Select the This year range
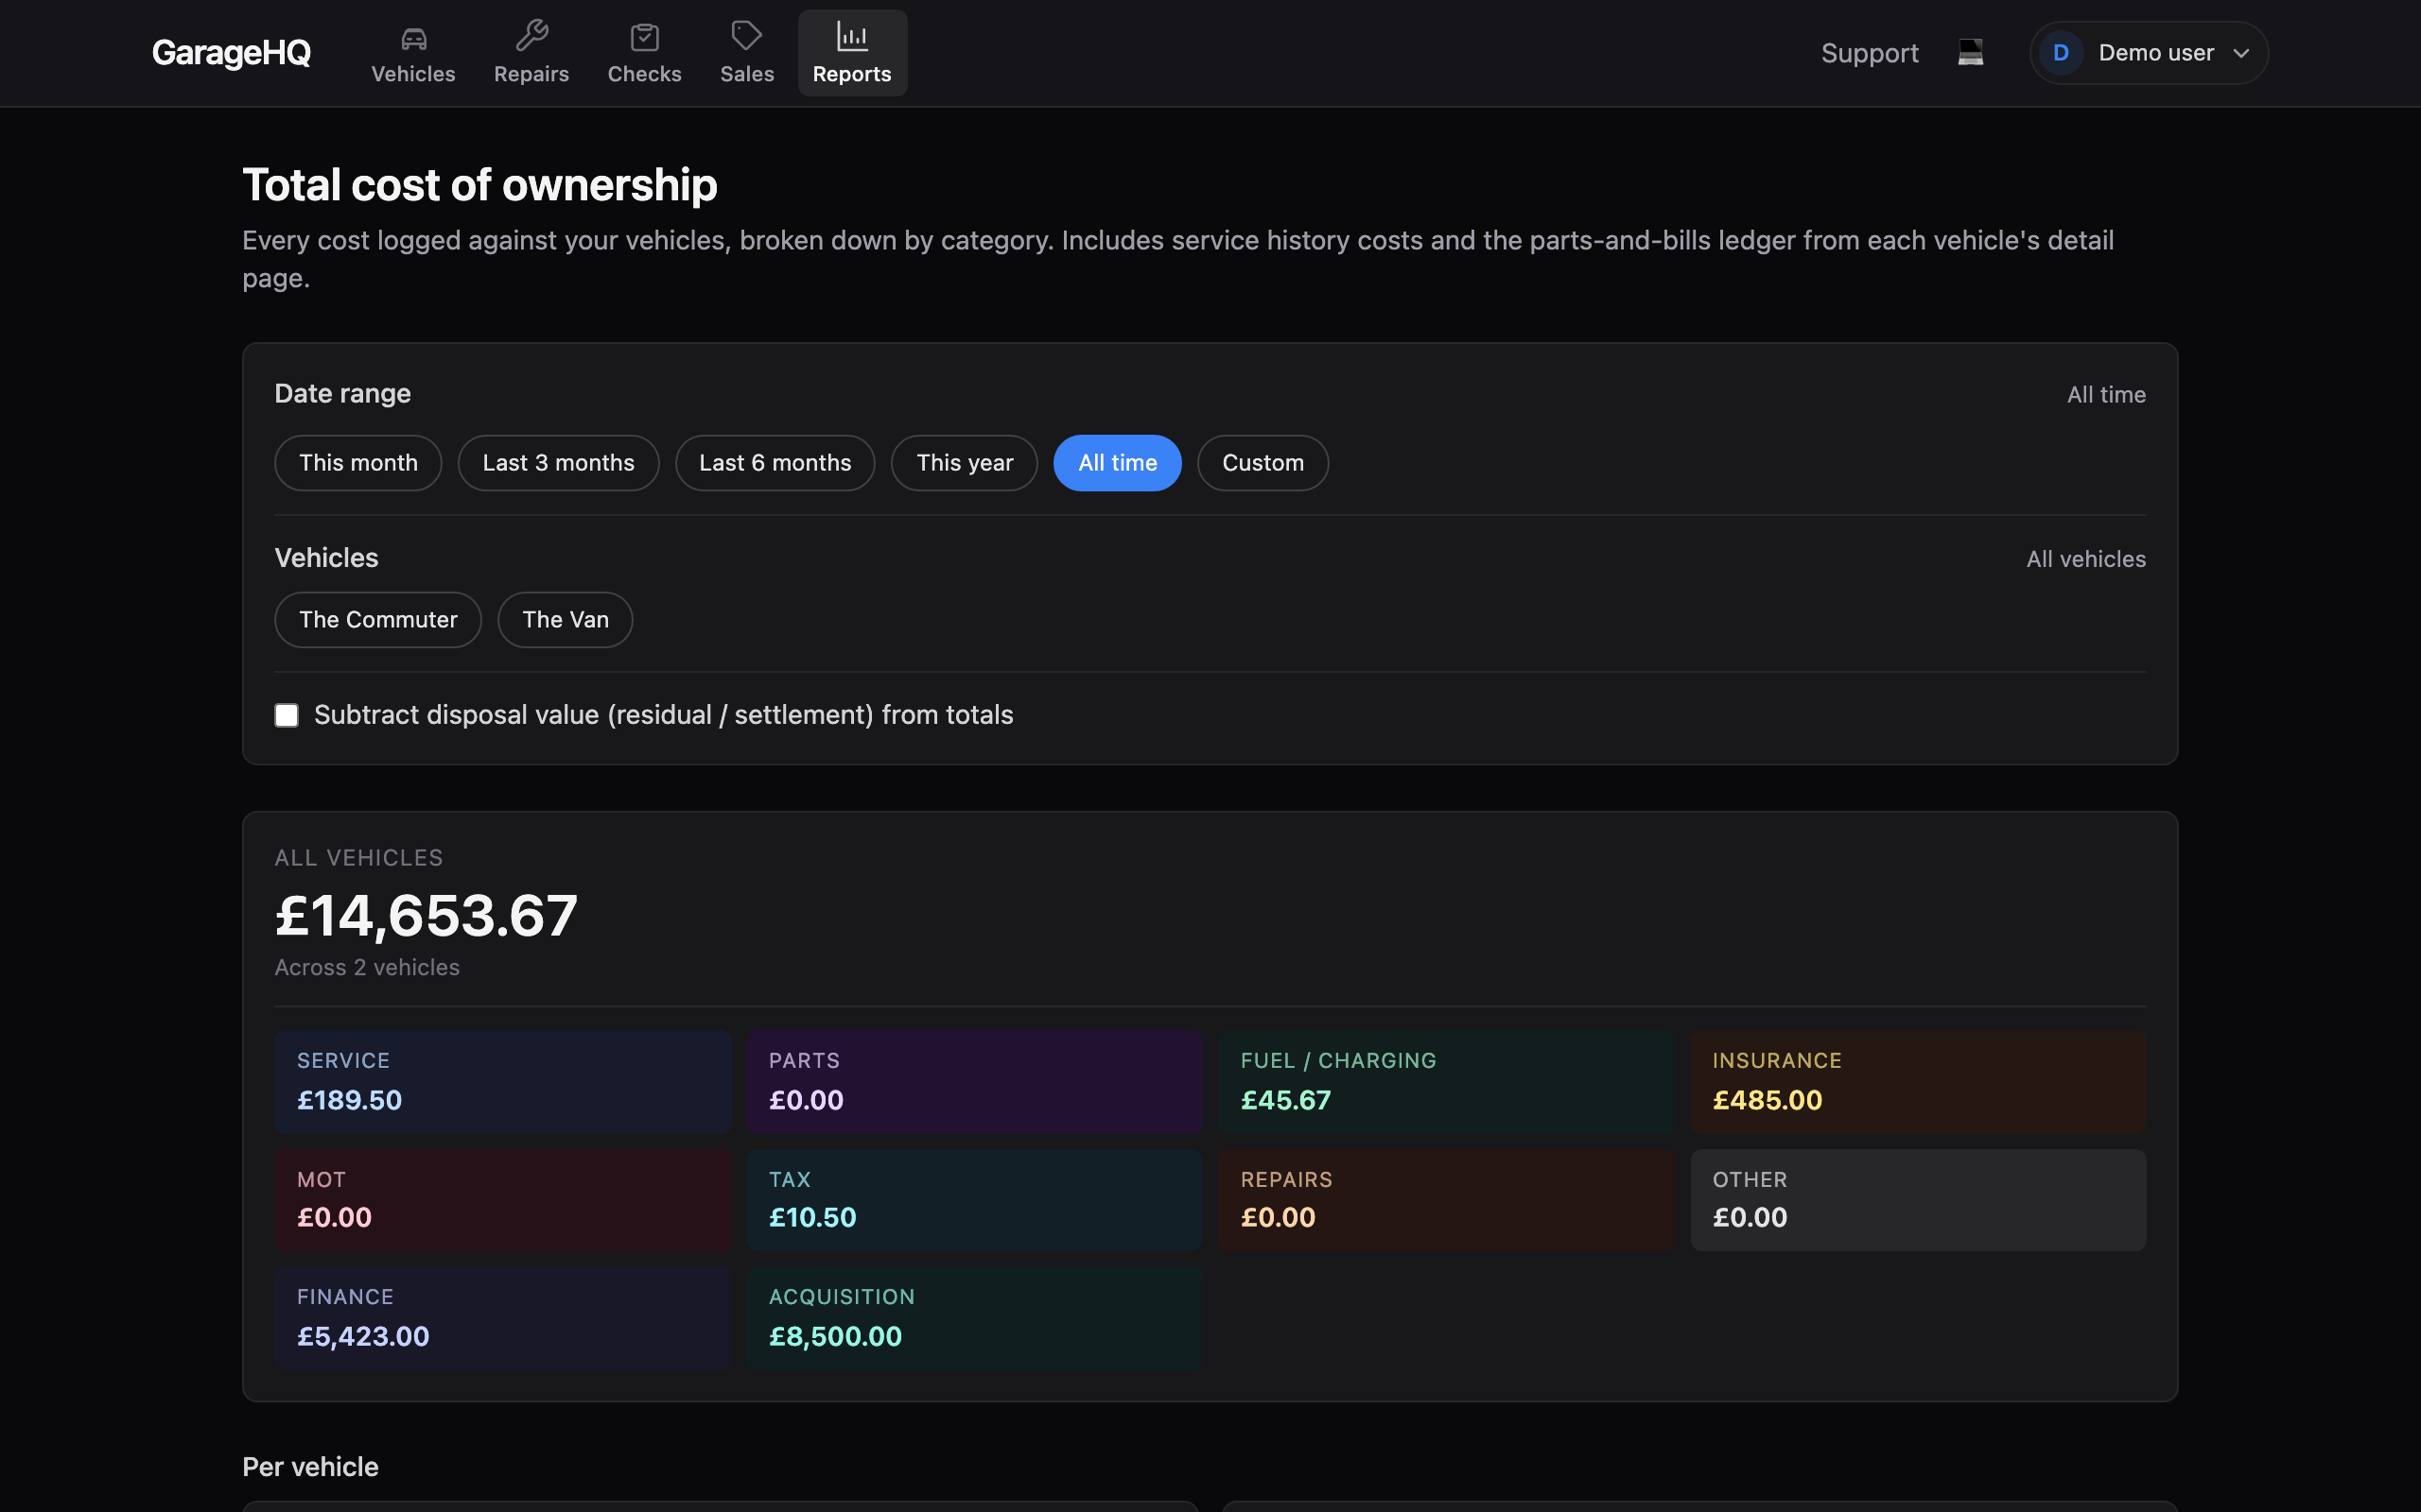This screenshot has height=1512, width=2421. click(965, 463)
